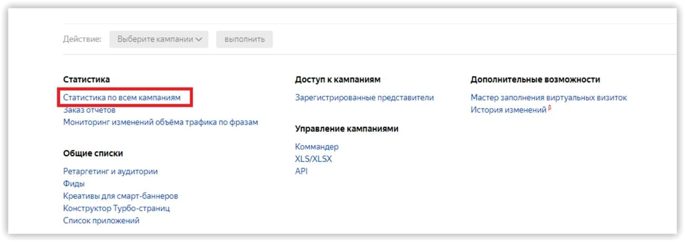
Task: Open Зарегистрированные представители link
Action: pyautogui.click(x=365, y=98)
